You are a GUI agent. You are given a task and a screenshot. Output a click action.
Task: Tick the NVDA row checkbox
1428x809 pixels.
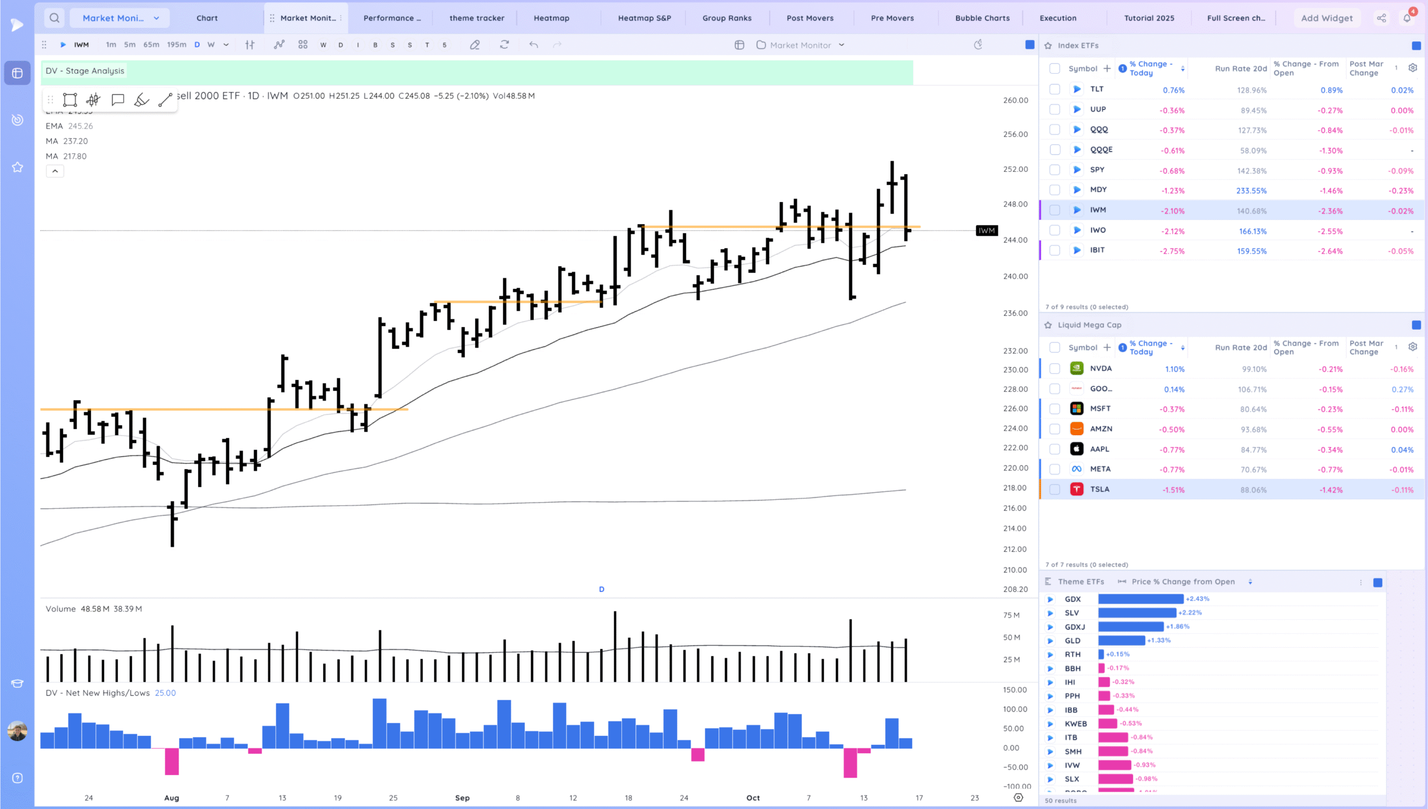[x=1054, y=369]
